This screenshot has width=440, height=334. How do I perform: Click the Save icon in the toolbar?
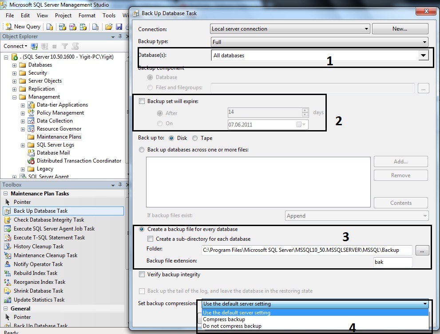(119, 27)
